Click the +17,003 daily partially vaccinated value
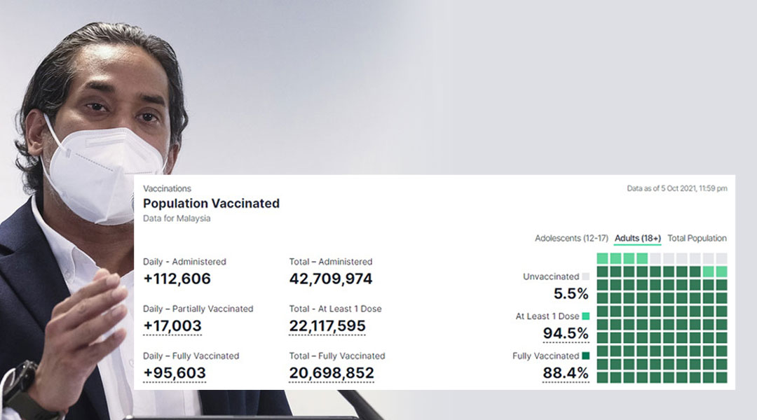757x420 pixels. point(172,326)
